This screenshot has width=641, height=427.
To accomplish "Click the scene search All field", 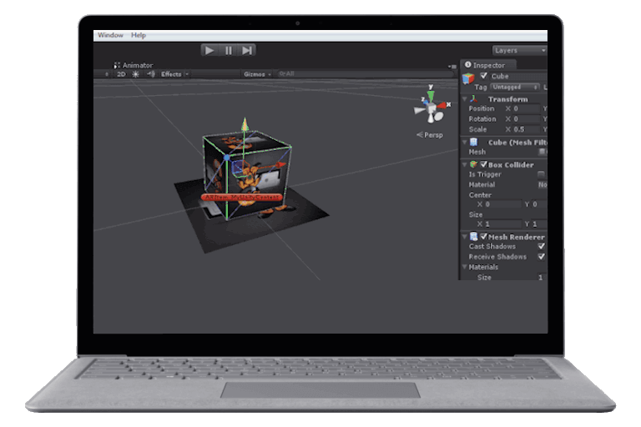I will tap(365, 74).
